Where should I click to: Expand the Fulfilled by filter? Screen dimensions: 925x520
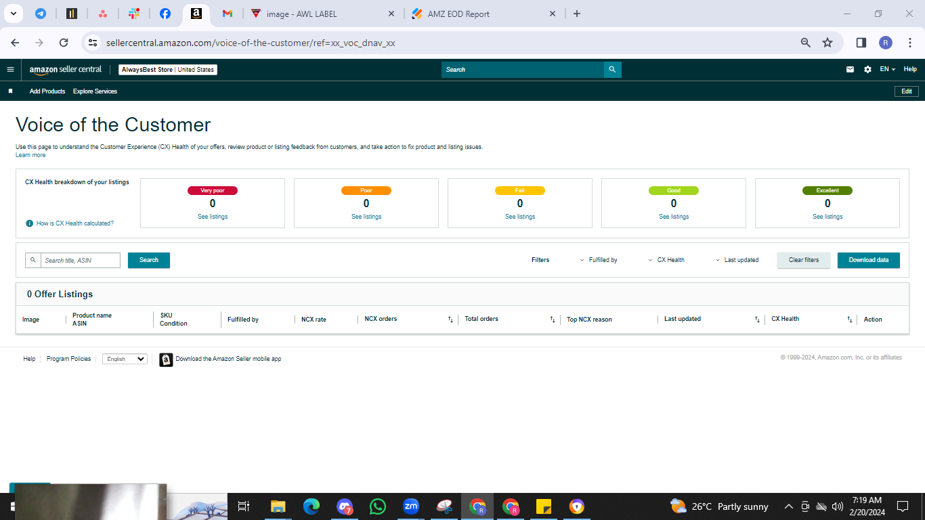pyautogui.click(x=599, y=260)
